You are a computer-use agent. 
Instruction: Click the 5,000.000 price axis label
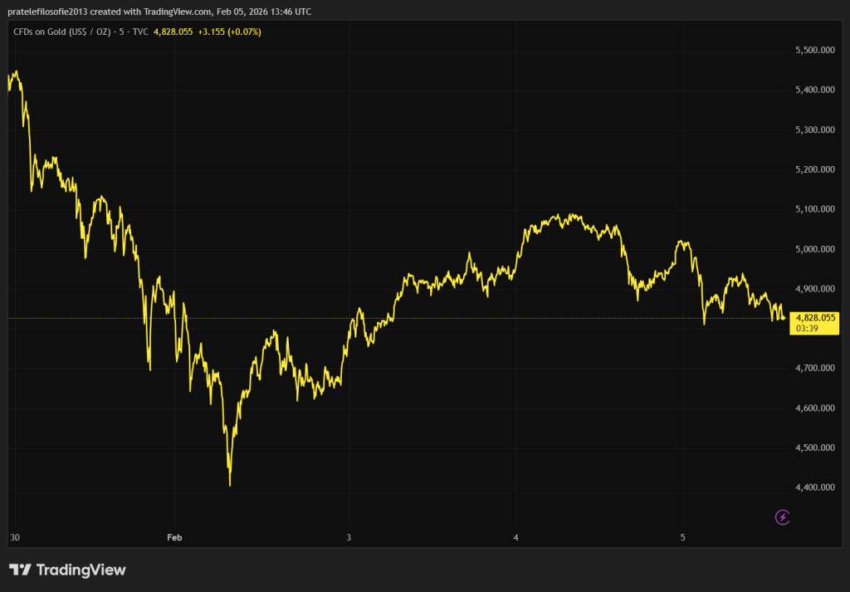point(814,249)
